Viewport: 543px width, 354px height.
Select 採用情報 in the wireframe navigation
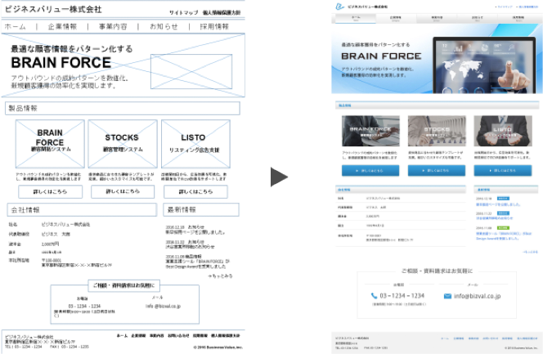214,27
